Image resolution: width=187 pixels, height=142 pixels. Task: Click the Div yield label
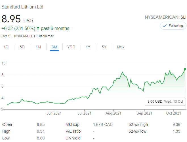click(73, 138)
